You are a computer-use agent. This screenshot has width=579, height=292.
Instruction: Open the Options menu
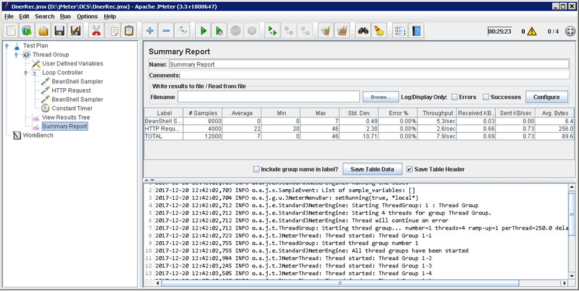tap(87, 16)
